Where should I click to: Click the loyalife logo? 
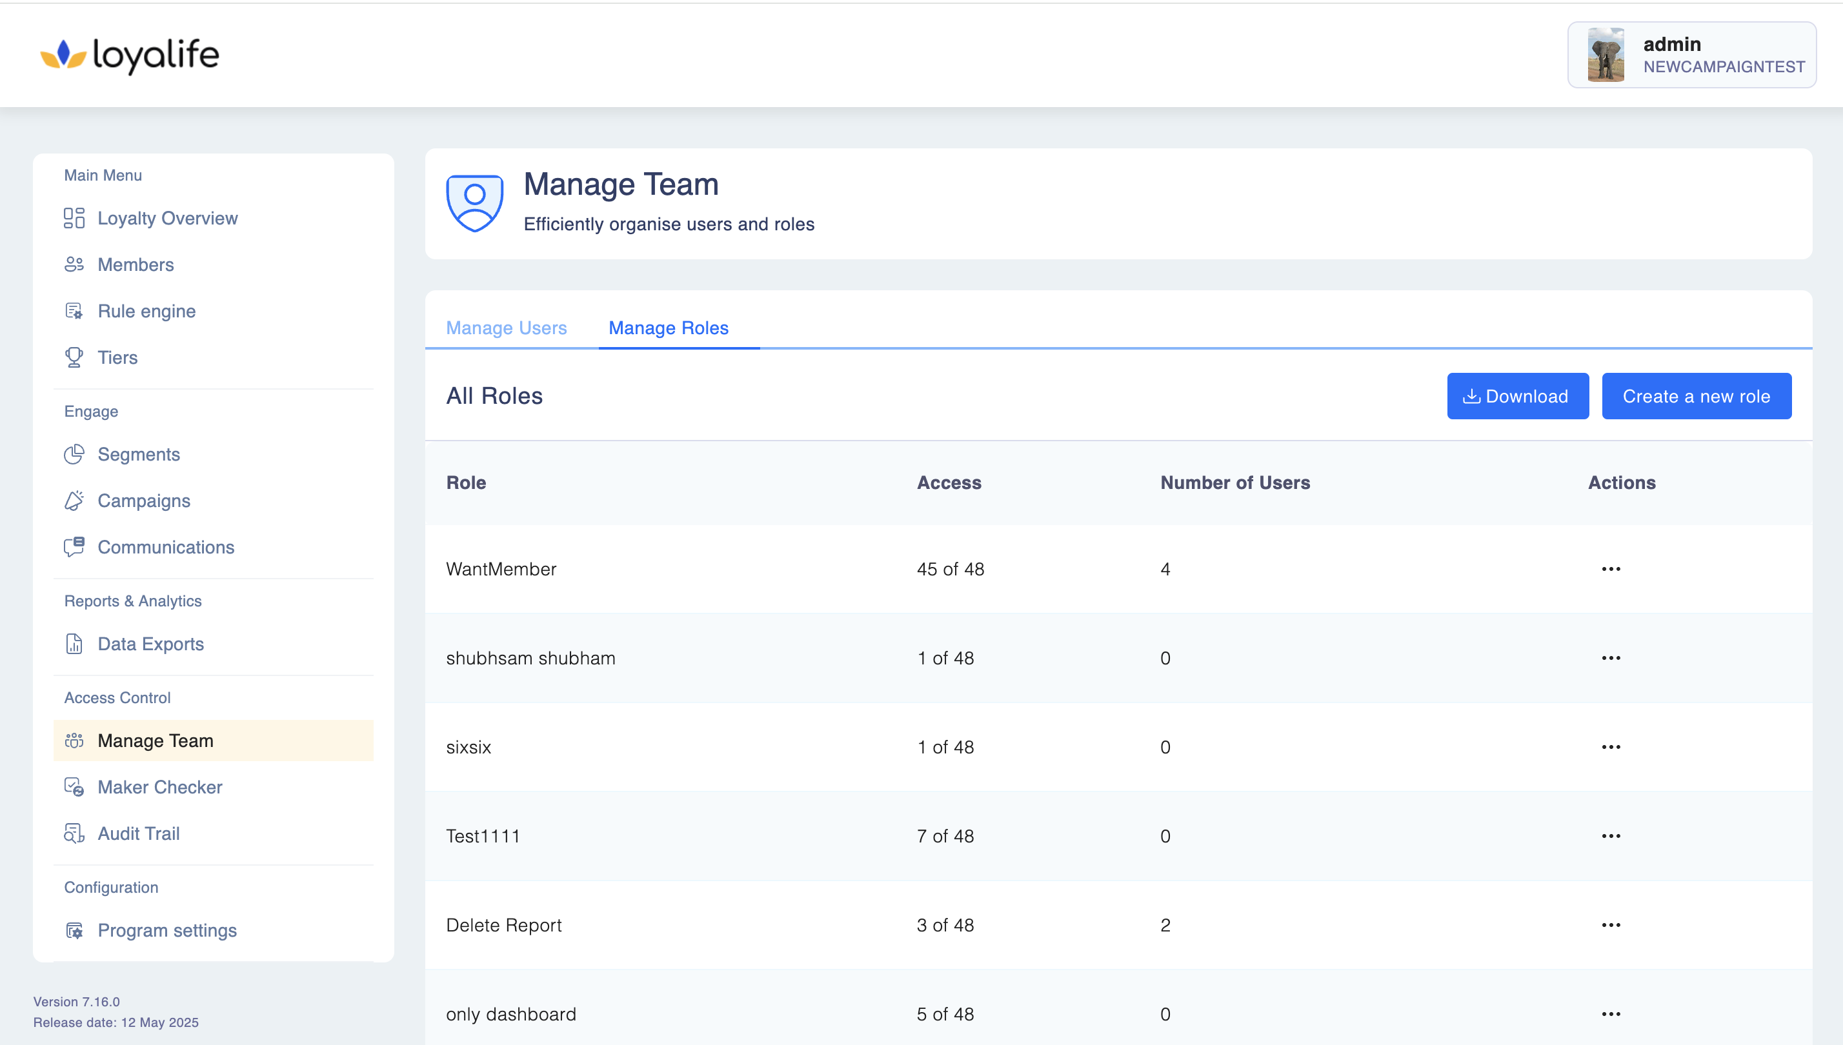(130, 55)
